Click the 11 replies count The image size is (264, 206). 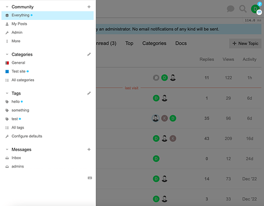(207, 78)
